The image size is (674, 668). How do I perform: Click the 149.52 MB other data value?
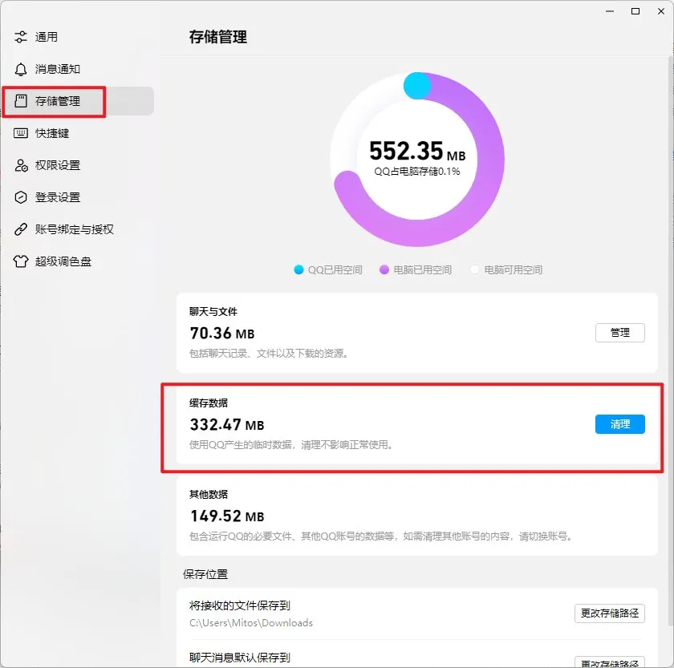pyautogui.click(x=227, y=516)
